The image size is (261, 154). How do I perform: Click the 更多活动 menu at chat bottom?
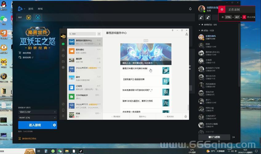coord(169,116)
